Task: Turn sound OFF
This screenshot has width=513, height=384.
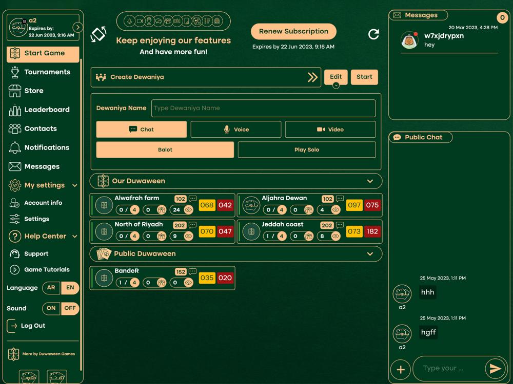Action: (70, 309)
